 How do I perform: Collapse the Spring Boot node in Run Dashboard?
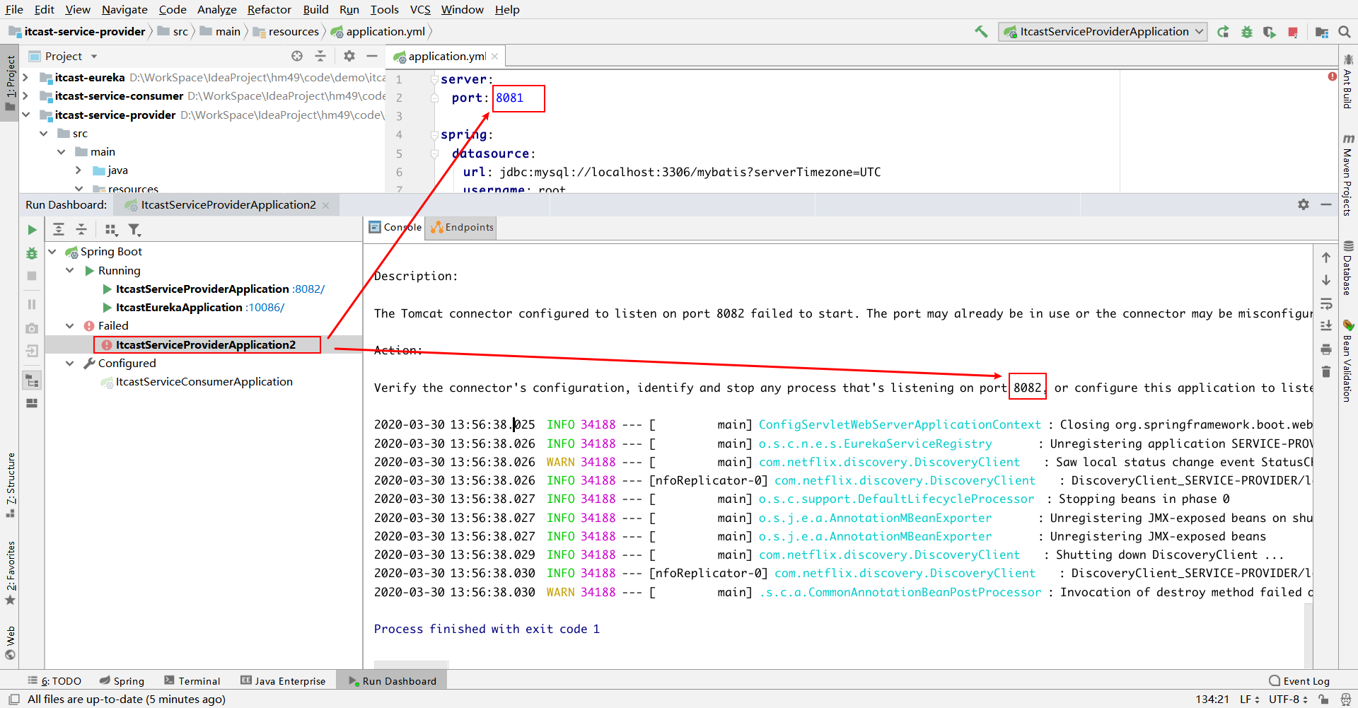(52, 252)
